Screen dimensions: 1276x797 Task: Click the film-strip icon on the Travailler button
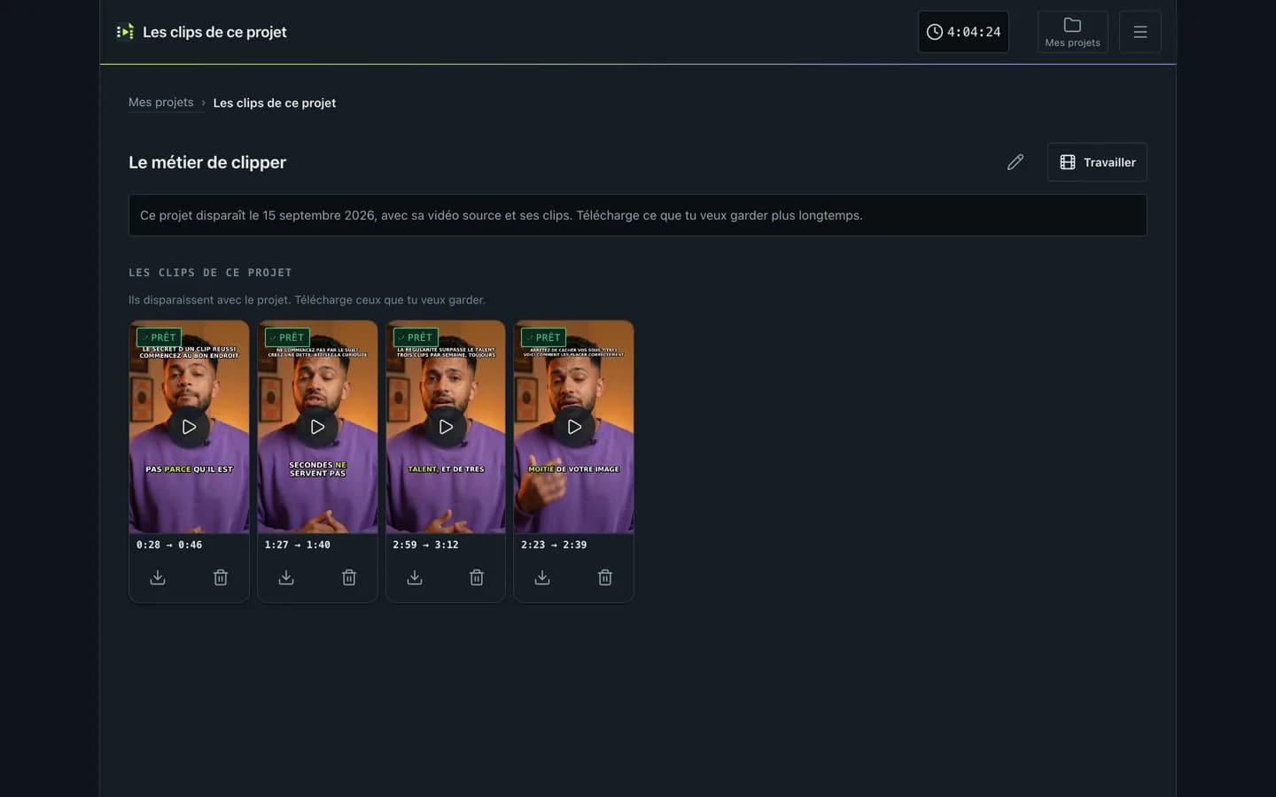(x=1068, y=162)
